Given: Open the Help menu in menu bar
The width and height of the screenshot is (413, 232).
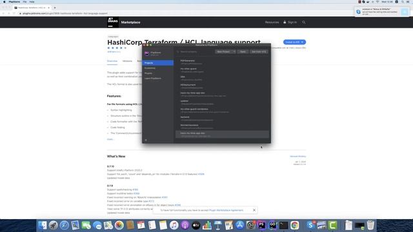Looking at the screenshot, I should point(32,2).
